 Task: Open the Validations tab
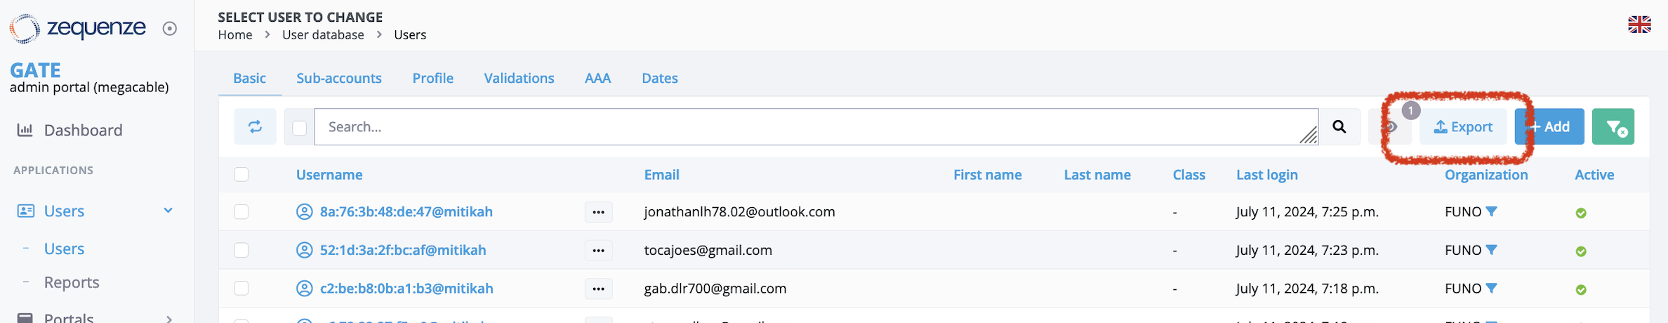tap(519, 78)
